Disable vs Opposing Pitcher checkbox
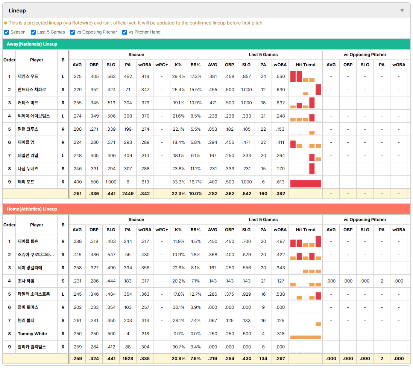 coord(73,32)
